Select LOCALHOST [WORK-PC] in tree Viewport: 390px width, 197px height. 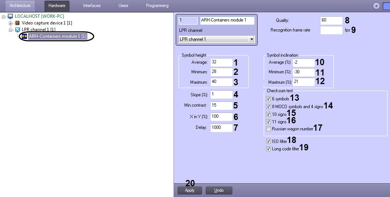[39, 16]
